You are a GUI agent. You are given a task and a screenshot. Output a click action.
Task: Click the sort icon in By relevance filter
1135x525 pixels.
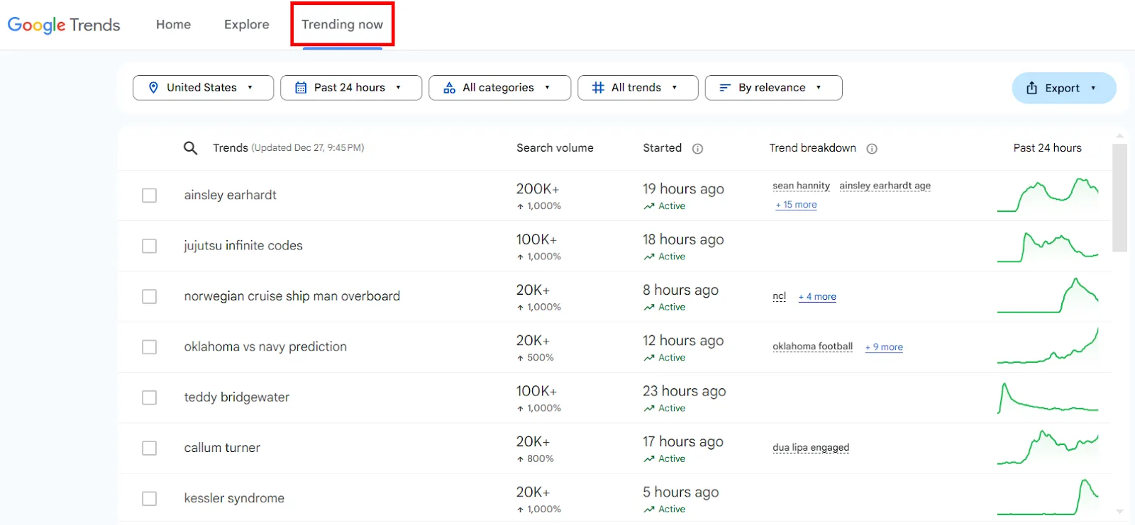(725, 88)
